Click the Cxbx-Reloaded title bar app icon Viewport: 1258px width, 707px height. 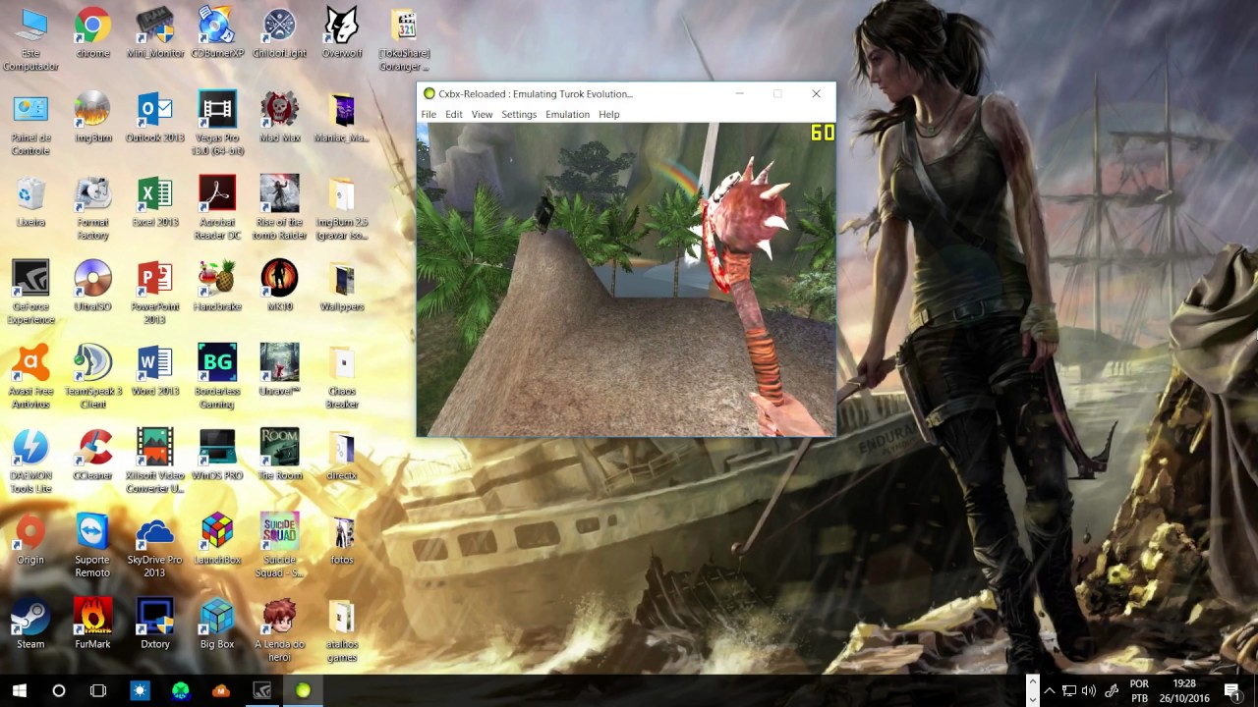point(429,94)
